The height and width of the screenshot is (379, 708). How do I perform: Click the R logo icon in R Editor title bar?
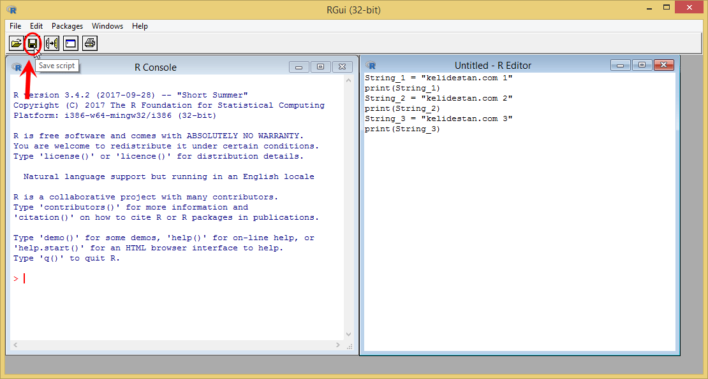coord(371,66)
